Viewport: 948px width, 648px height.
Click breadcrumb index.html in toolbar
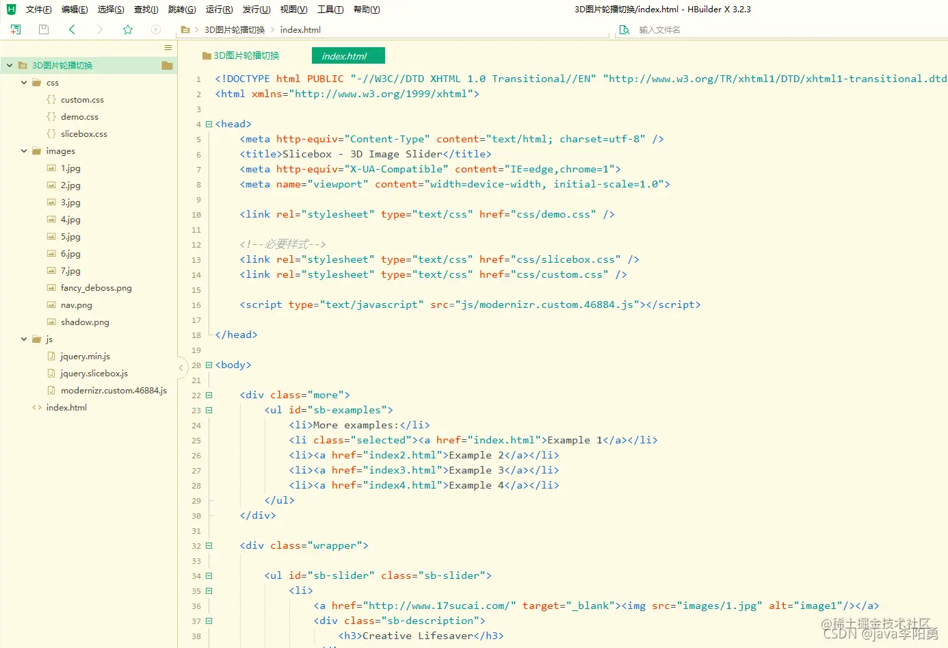[x=300, y=29]
